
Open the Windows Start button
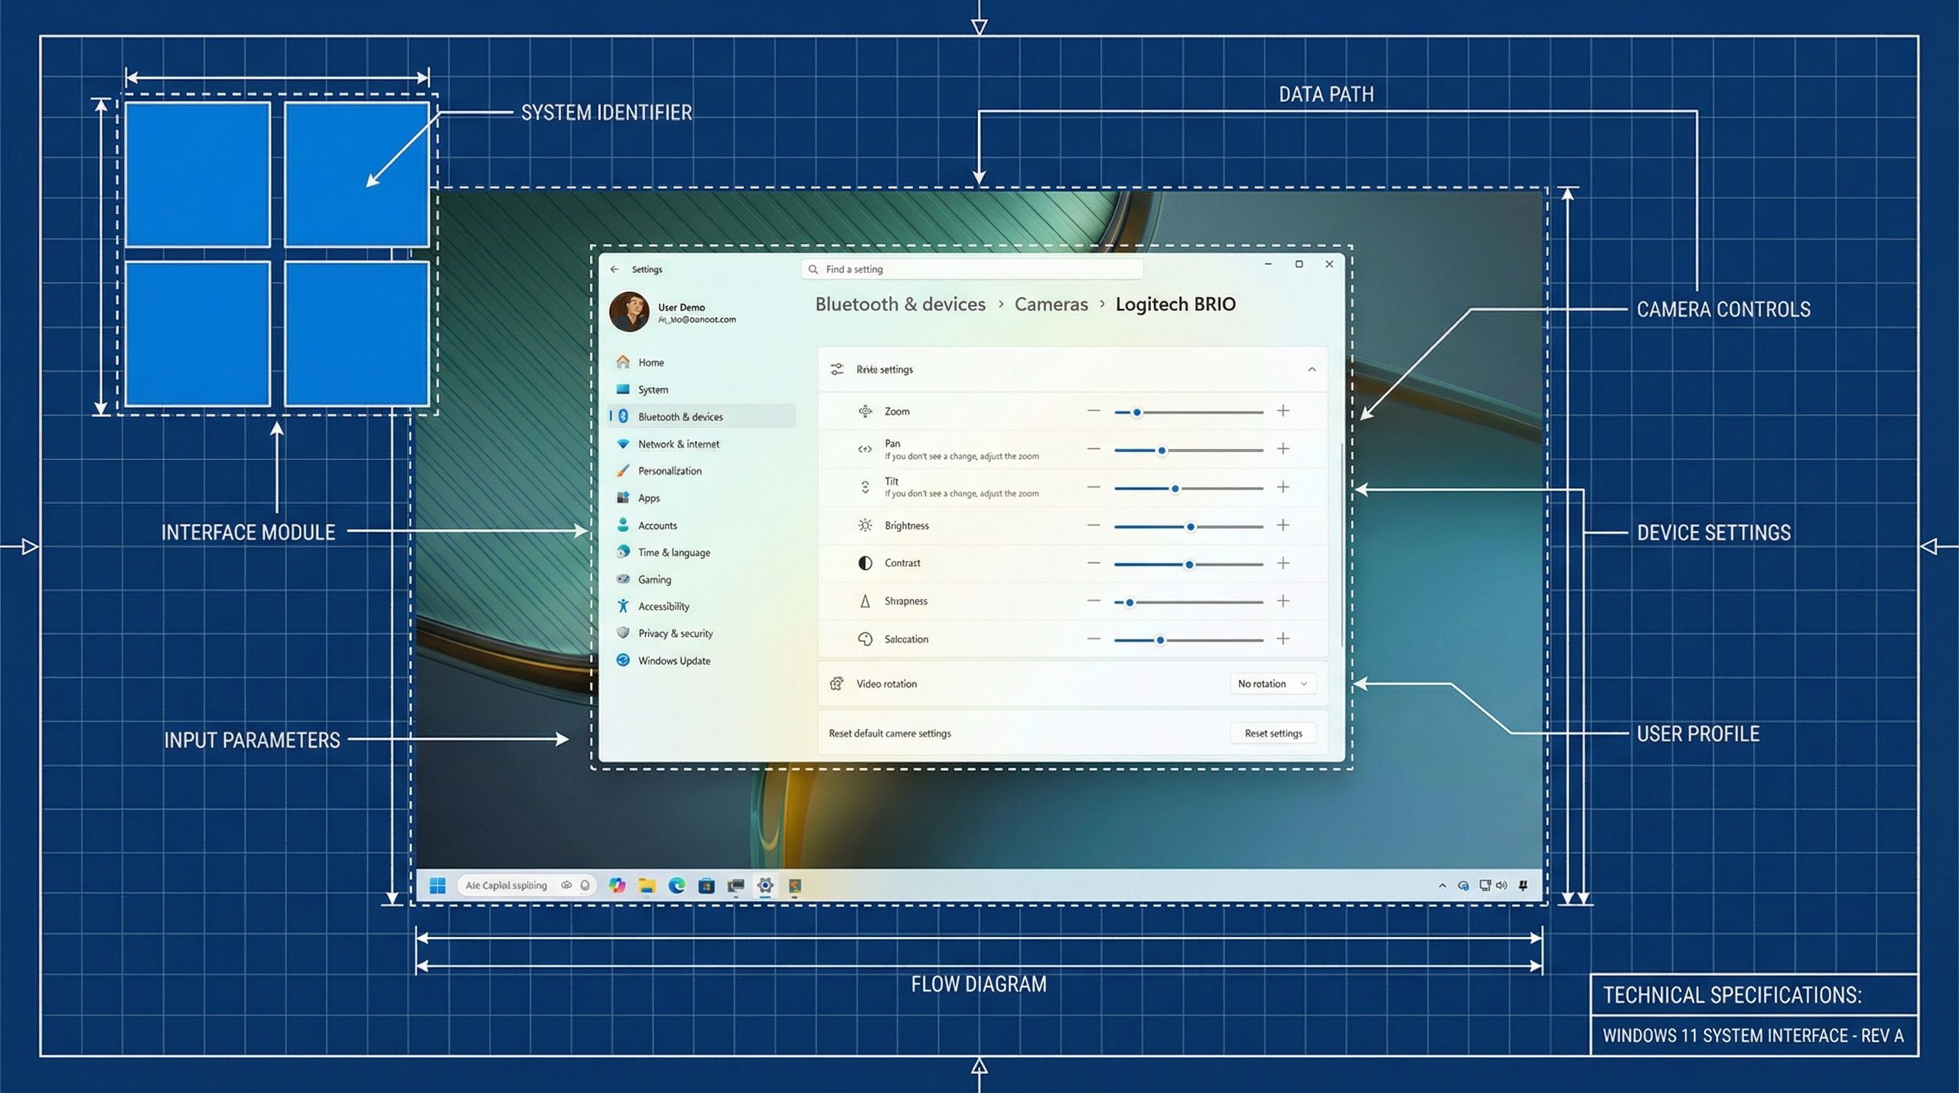438,885
